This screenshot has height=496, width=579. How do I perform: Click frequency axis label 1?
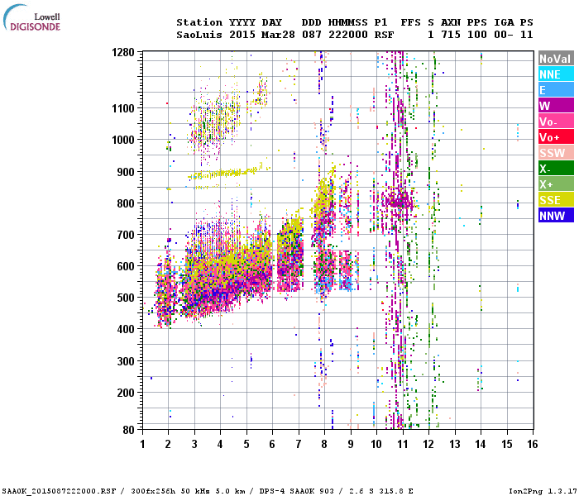pyautogui.click(x=142, y=445)
